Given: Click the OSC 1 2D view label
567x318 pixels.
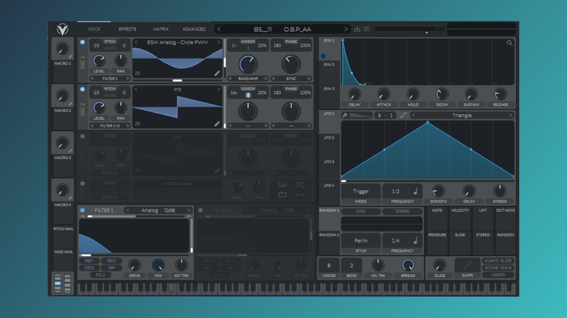Looking at the screenshot, I should point(138,73).
